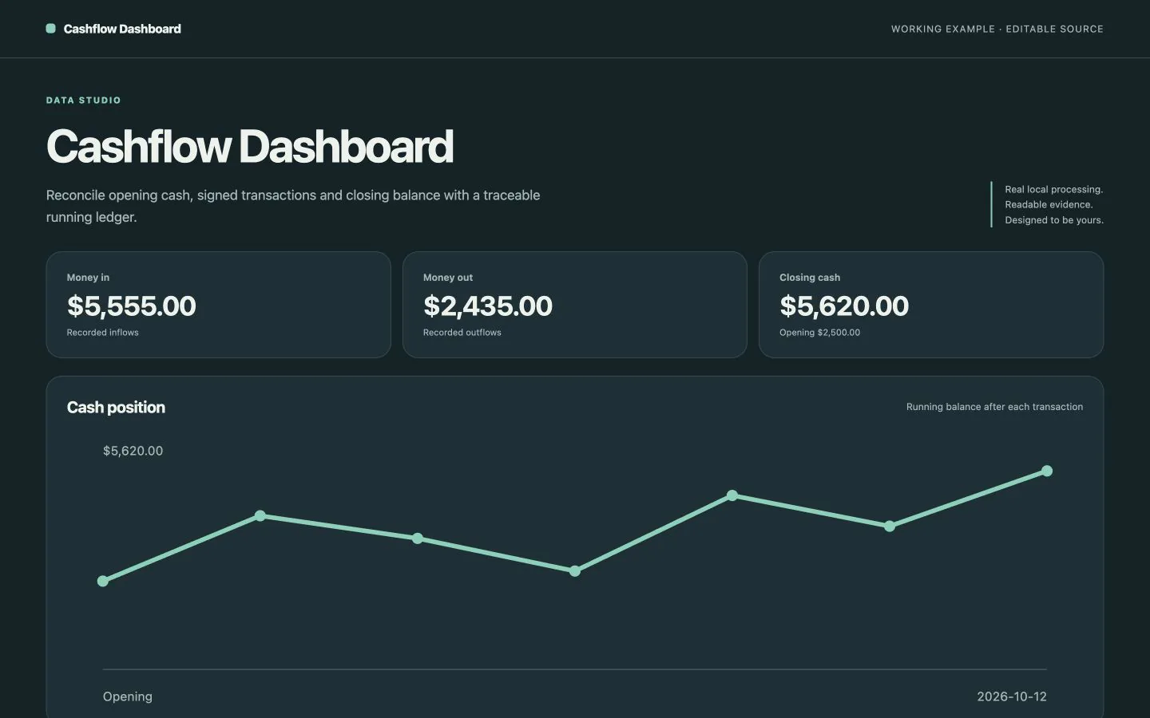
Task: Select the fifth data point on the chart line
Action: coord(732,495)
